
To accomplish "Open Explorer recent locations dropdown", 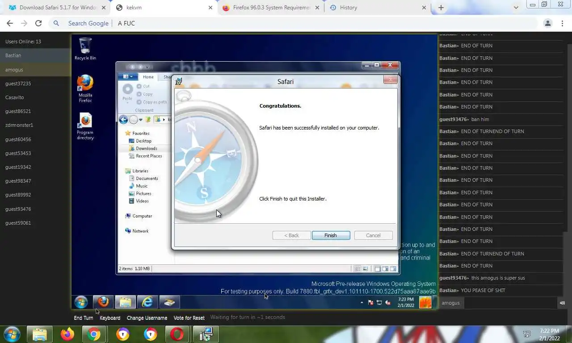I will tap(141, 120).
